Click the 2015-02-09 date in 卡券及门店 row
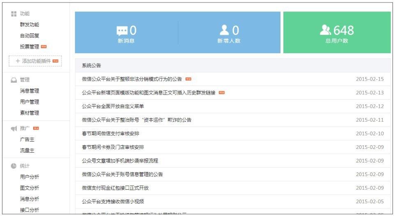The height and width of the screenshot is (216, 395). (370, 147)
